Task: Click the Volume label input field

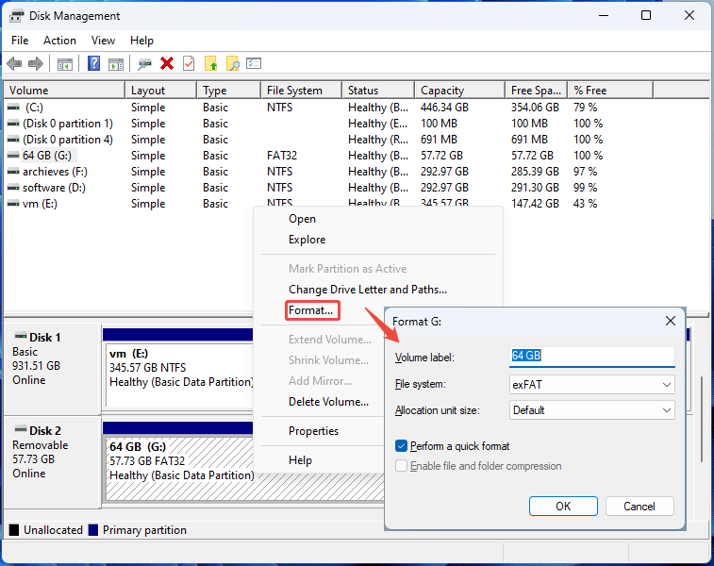Action: 591,356
